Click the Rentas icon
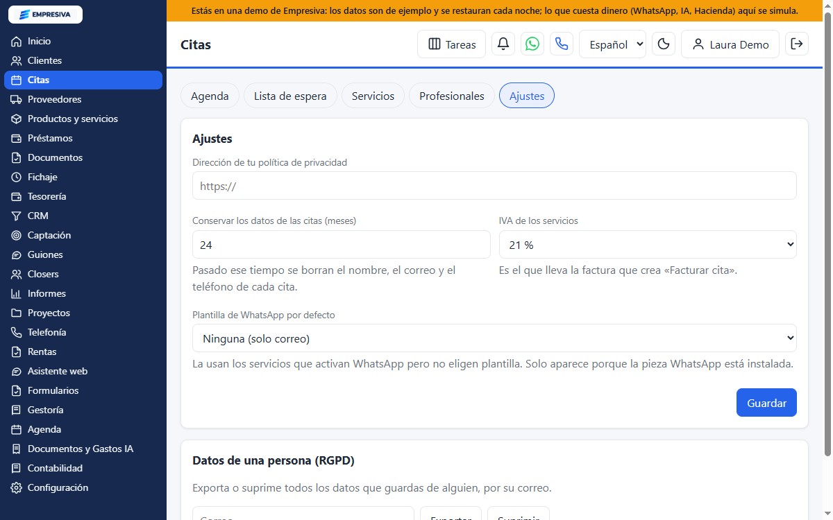The height and width of the screenshot is (520, 833). coord(17,352)
